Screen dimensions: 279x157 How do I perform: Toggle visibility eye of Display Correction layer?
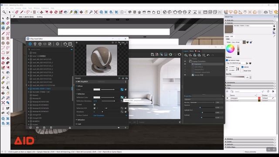click(x=185, y=61)
